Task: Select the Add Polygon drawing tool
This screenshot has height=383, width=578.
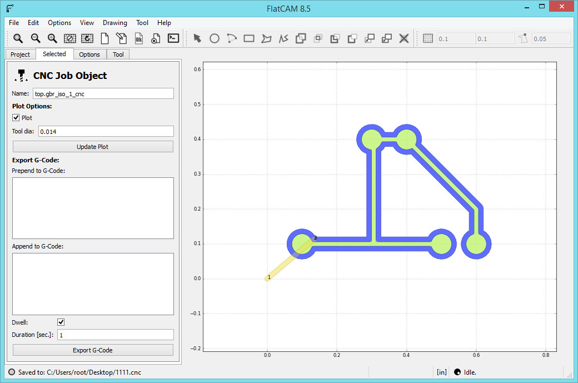Action: tap(266, 38)
